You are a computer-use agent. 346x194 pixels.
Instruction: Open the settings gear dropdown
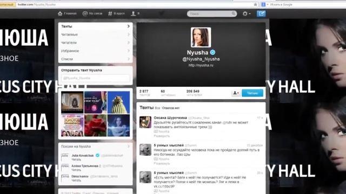pyautogui.click(x=247, y=13)
